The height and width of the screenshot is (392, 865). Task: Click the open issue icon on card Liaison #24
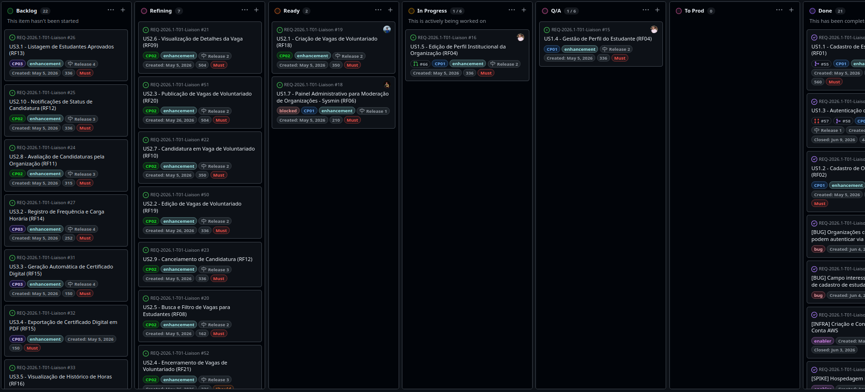tap(13, 148)
